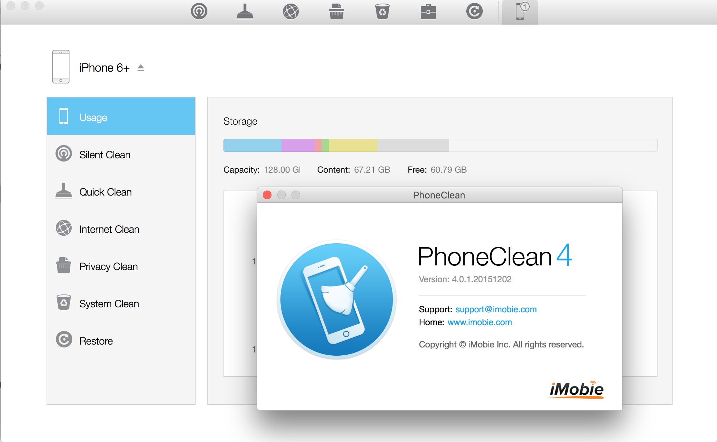Eject the iPhone 6+ device

point(141,68)
